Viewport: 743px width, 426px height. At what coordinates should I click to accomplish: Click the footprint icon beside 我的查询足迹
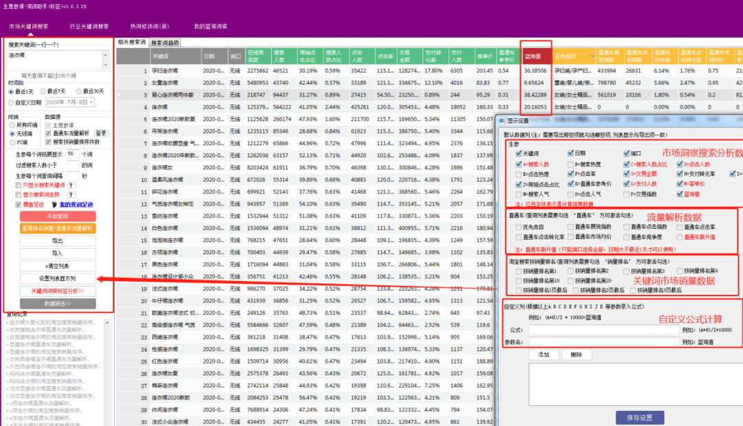click(x=54, y=205)
